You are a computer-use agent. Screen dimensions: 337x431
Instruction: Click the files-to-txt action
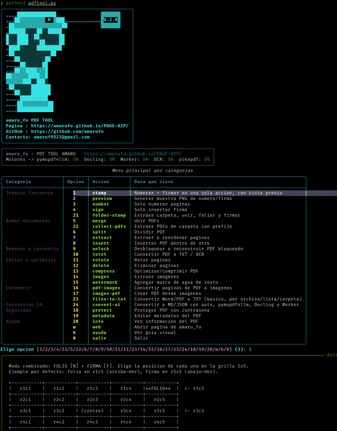109,299
